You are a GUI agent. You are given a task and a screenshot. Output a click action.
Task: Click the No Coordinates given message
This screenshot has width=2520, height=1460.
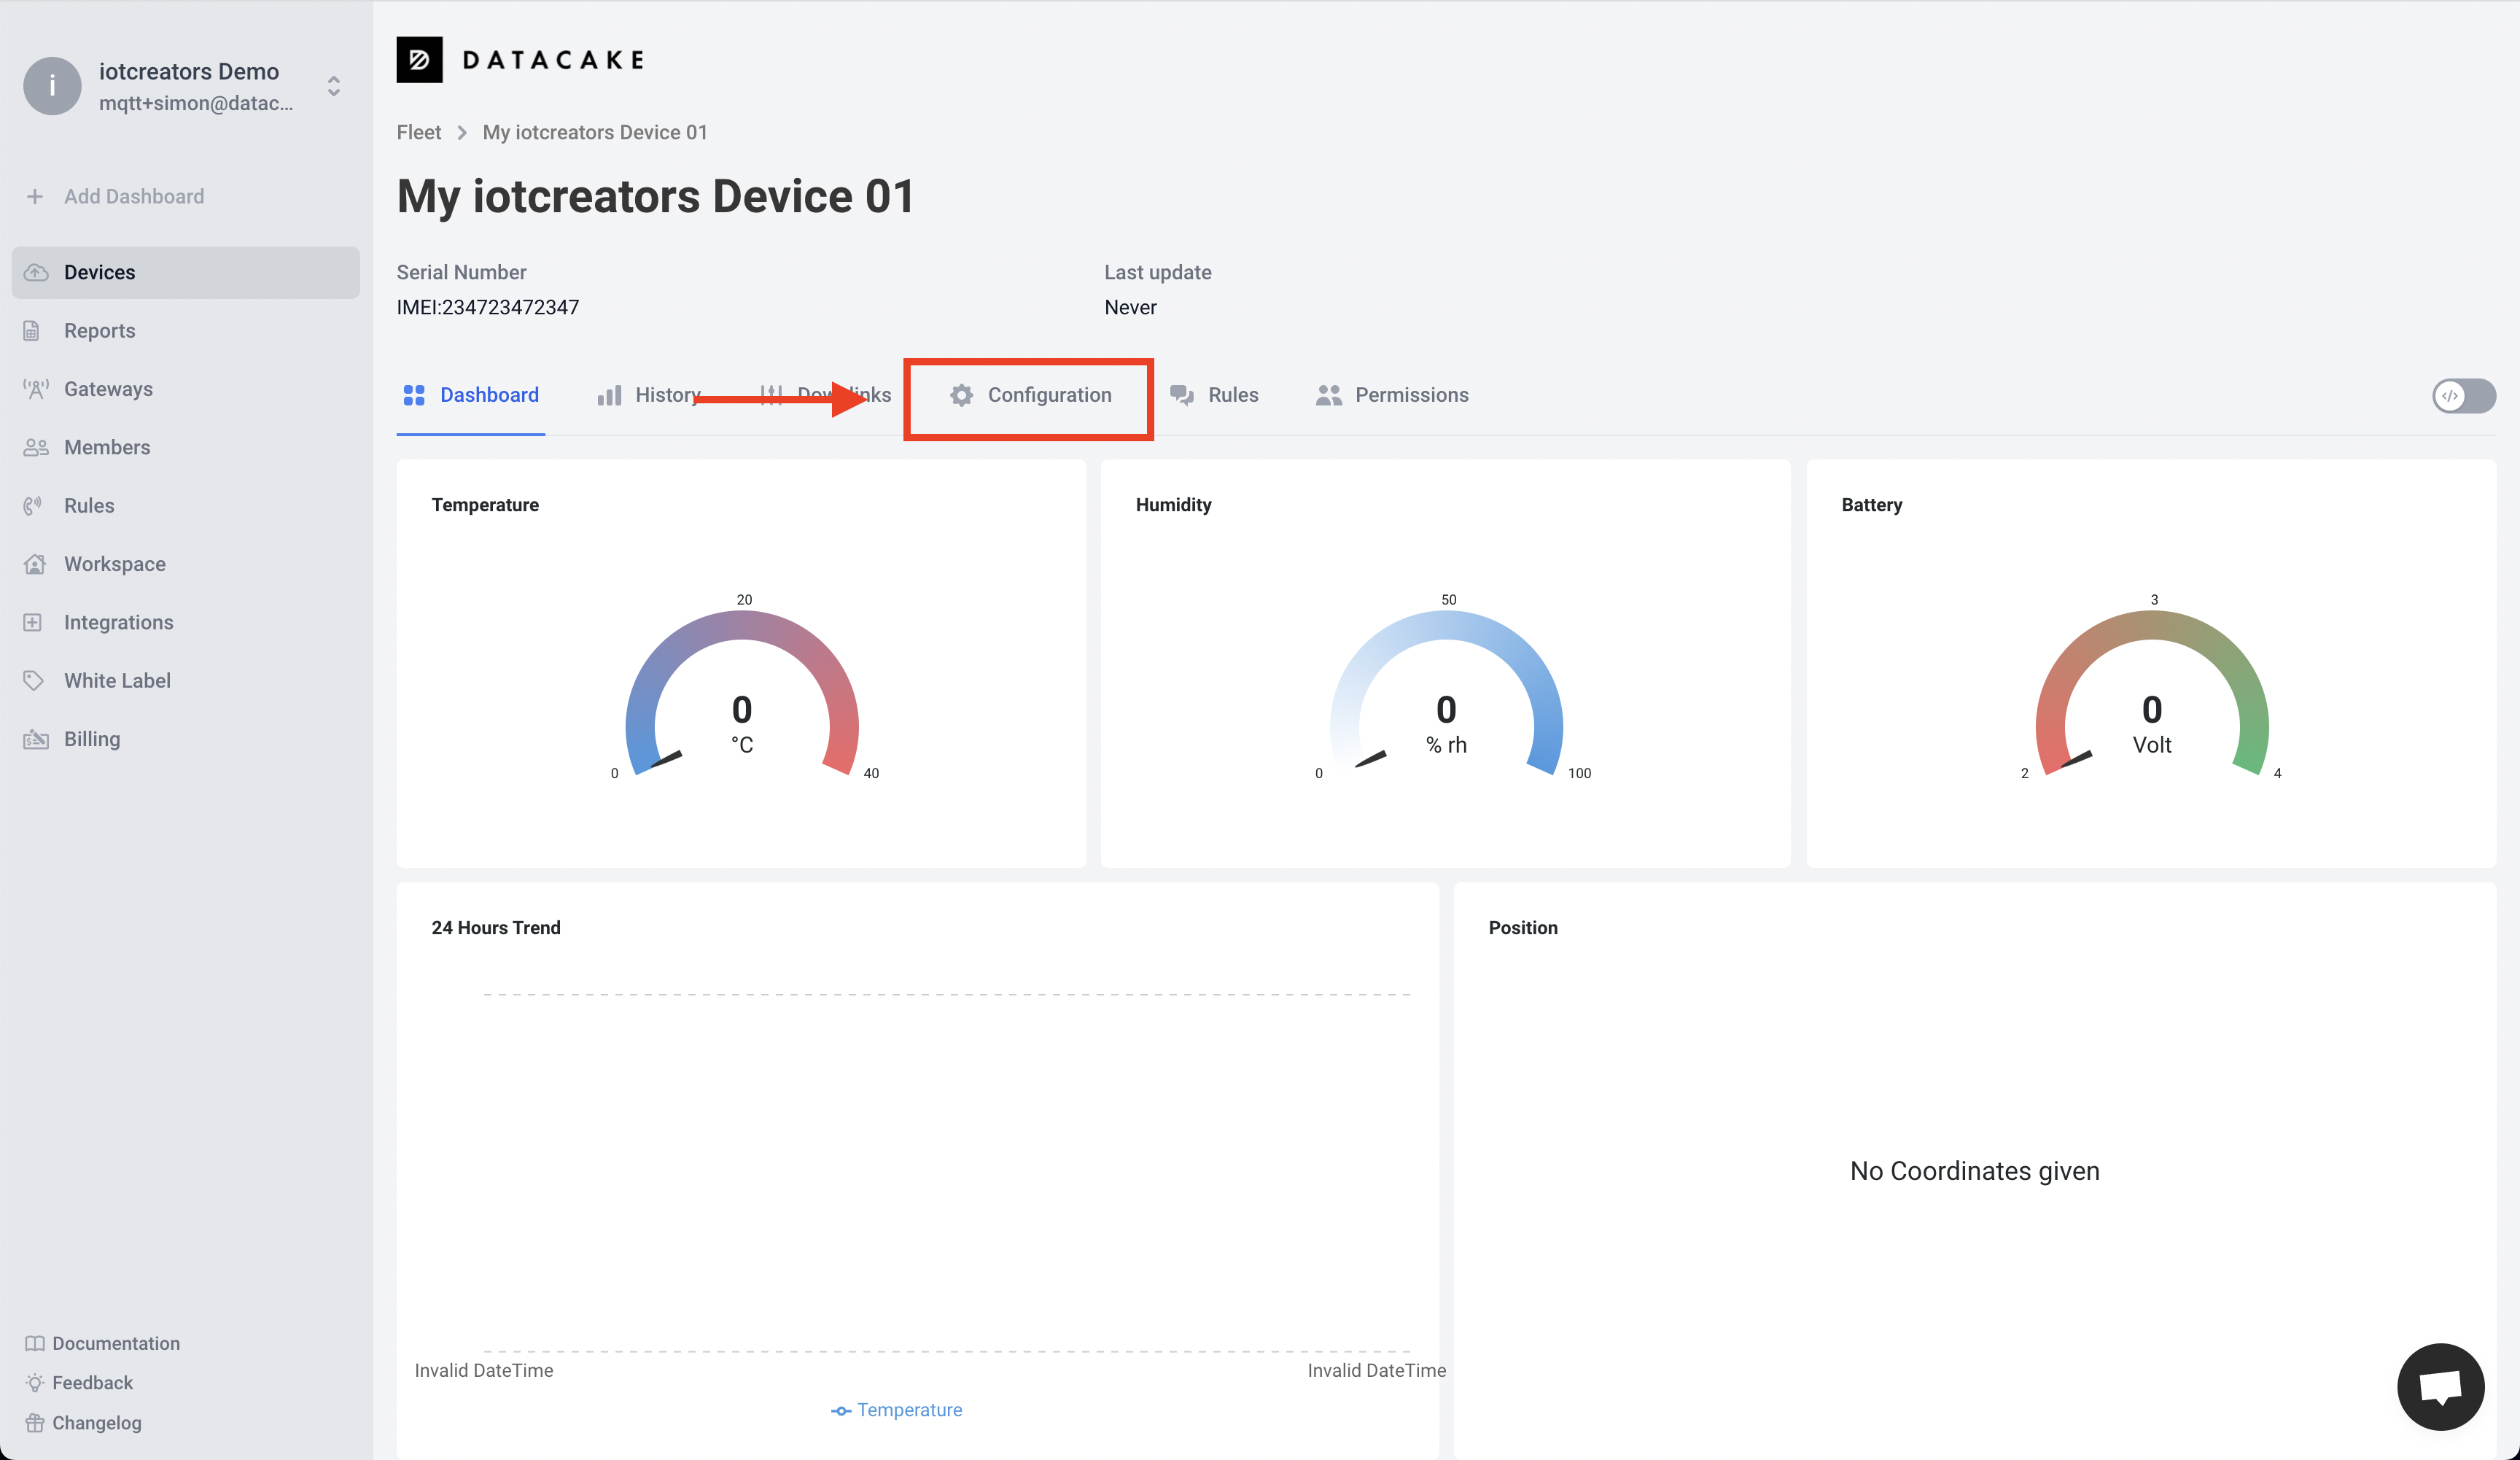coord(1975,1171)
